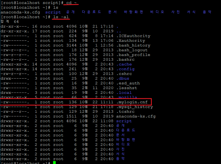This screenshot has width=221, height=164.
Task: Click the .local directory name
Action: [124, 93]
